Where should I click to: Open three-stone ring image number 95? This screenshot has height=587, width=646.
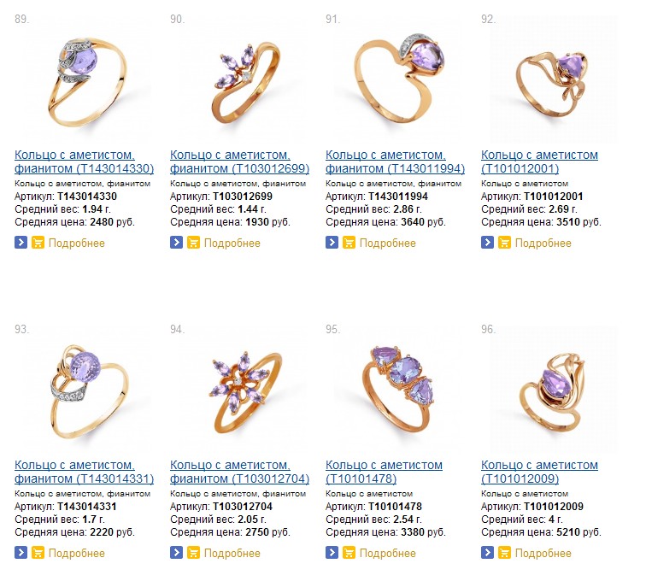(x=398, y=390)
